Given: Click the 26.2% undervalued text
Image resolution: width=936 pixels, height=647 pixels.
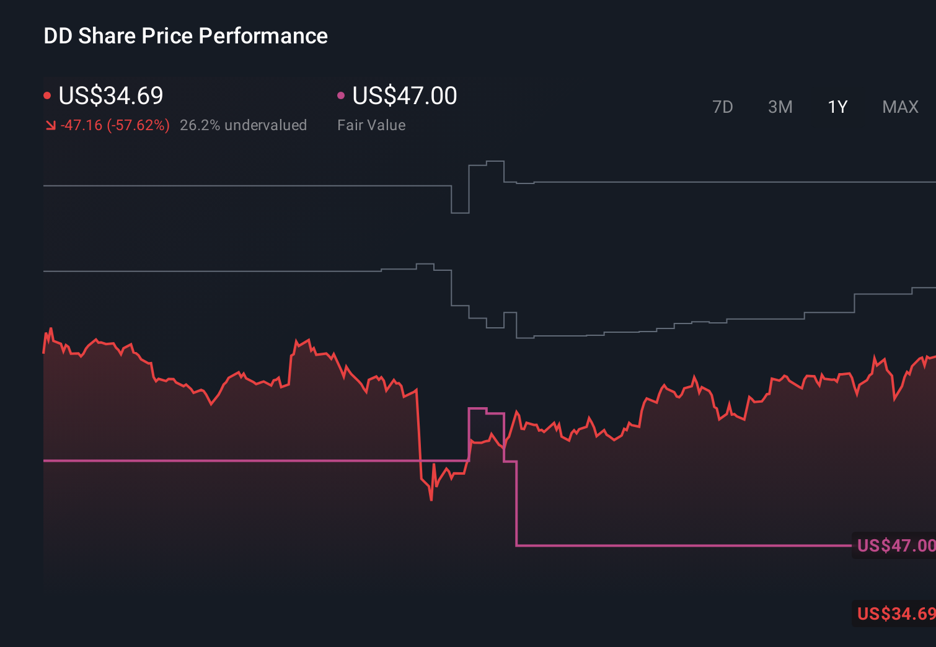Looking at the screenshot, I should click(x=244, y=125).
